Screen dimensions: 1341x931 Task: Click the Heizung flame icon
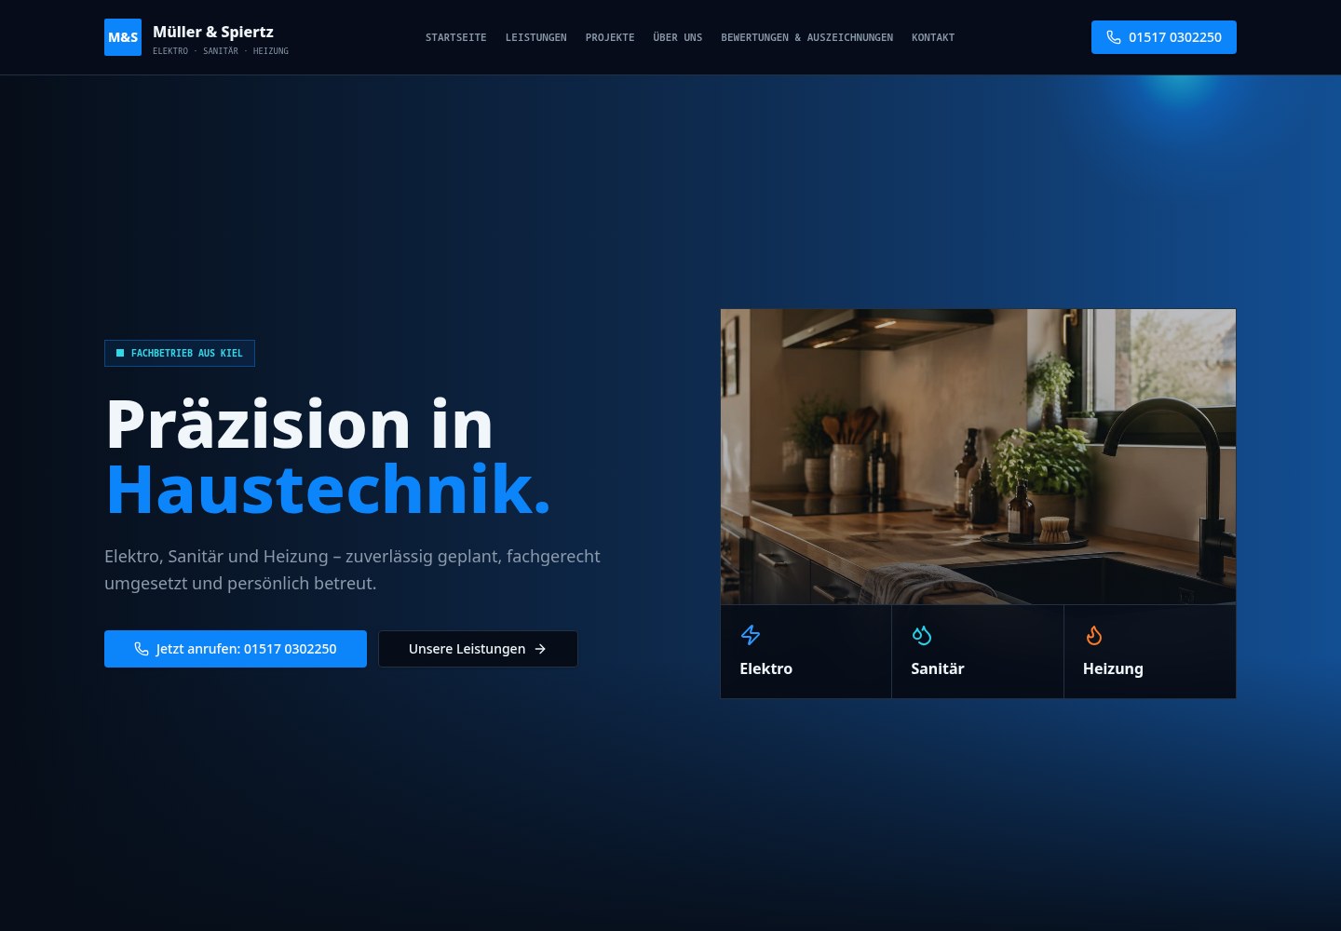[1093, 635]
